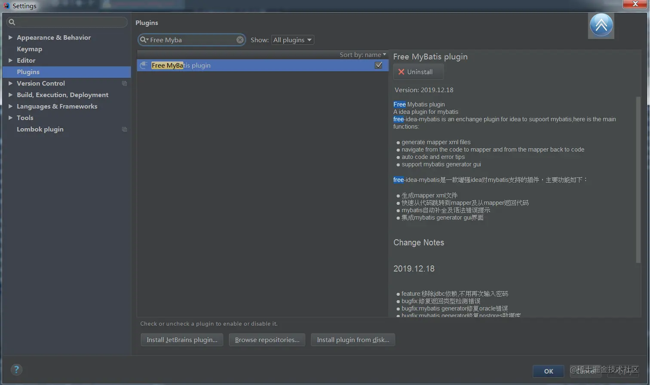Screen dimensions: 650x385
Task: Select Plugins in settings tree
Action: (x=67, y=72)
